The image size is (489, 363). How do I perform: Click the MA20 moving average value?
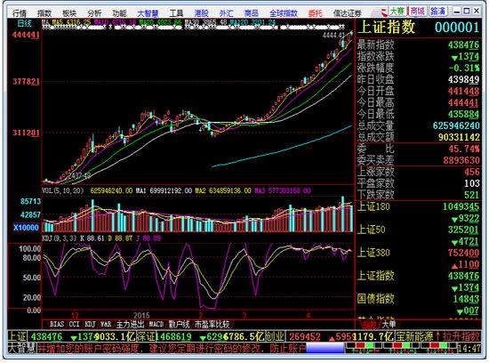point(160,22)
